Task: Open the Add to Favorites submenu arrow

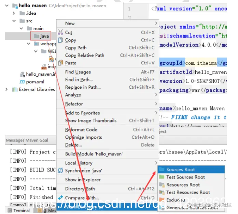Action: [156, 113]
